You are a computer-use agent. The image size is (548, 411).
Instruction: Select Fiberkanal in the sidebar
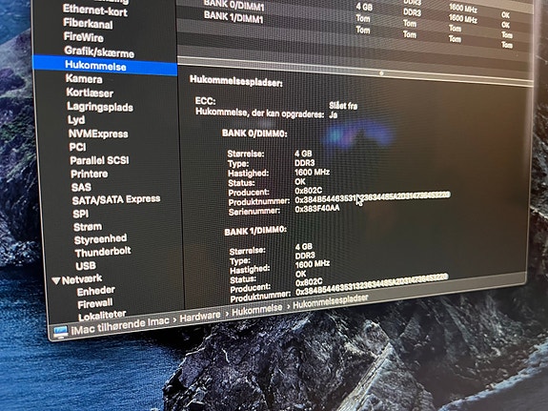[x=88, y=24]
